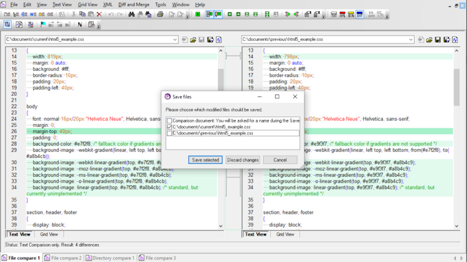Select Extension-based comparison mode EXT icon
Viewport: 467px width, 262px height.
pos(360,14)
